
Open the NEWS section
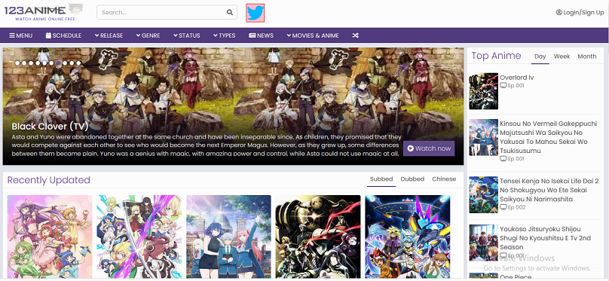tap(261, 35)
